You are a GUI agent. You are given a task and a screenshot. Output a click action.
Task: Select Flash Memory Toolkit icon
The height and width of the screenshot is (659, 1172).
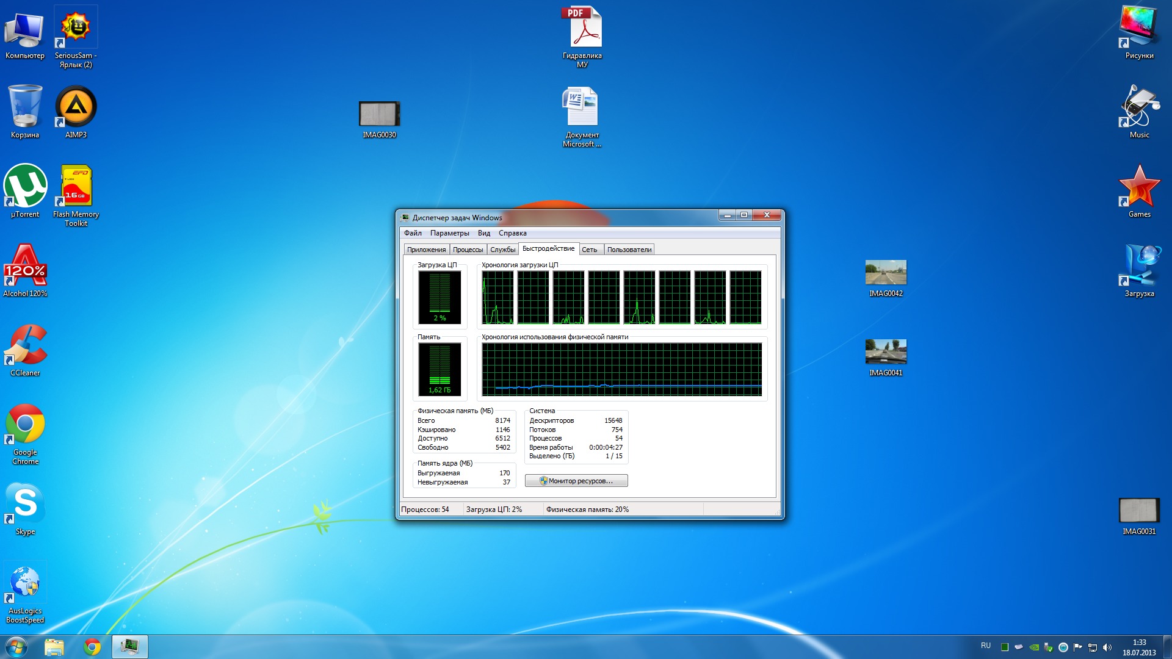point(76,195)
